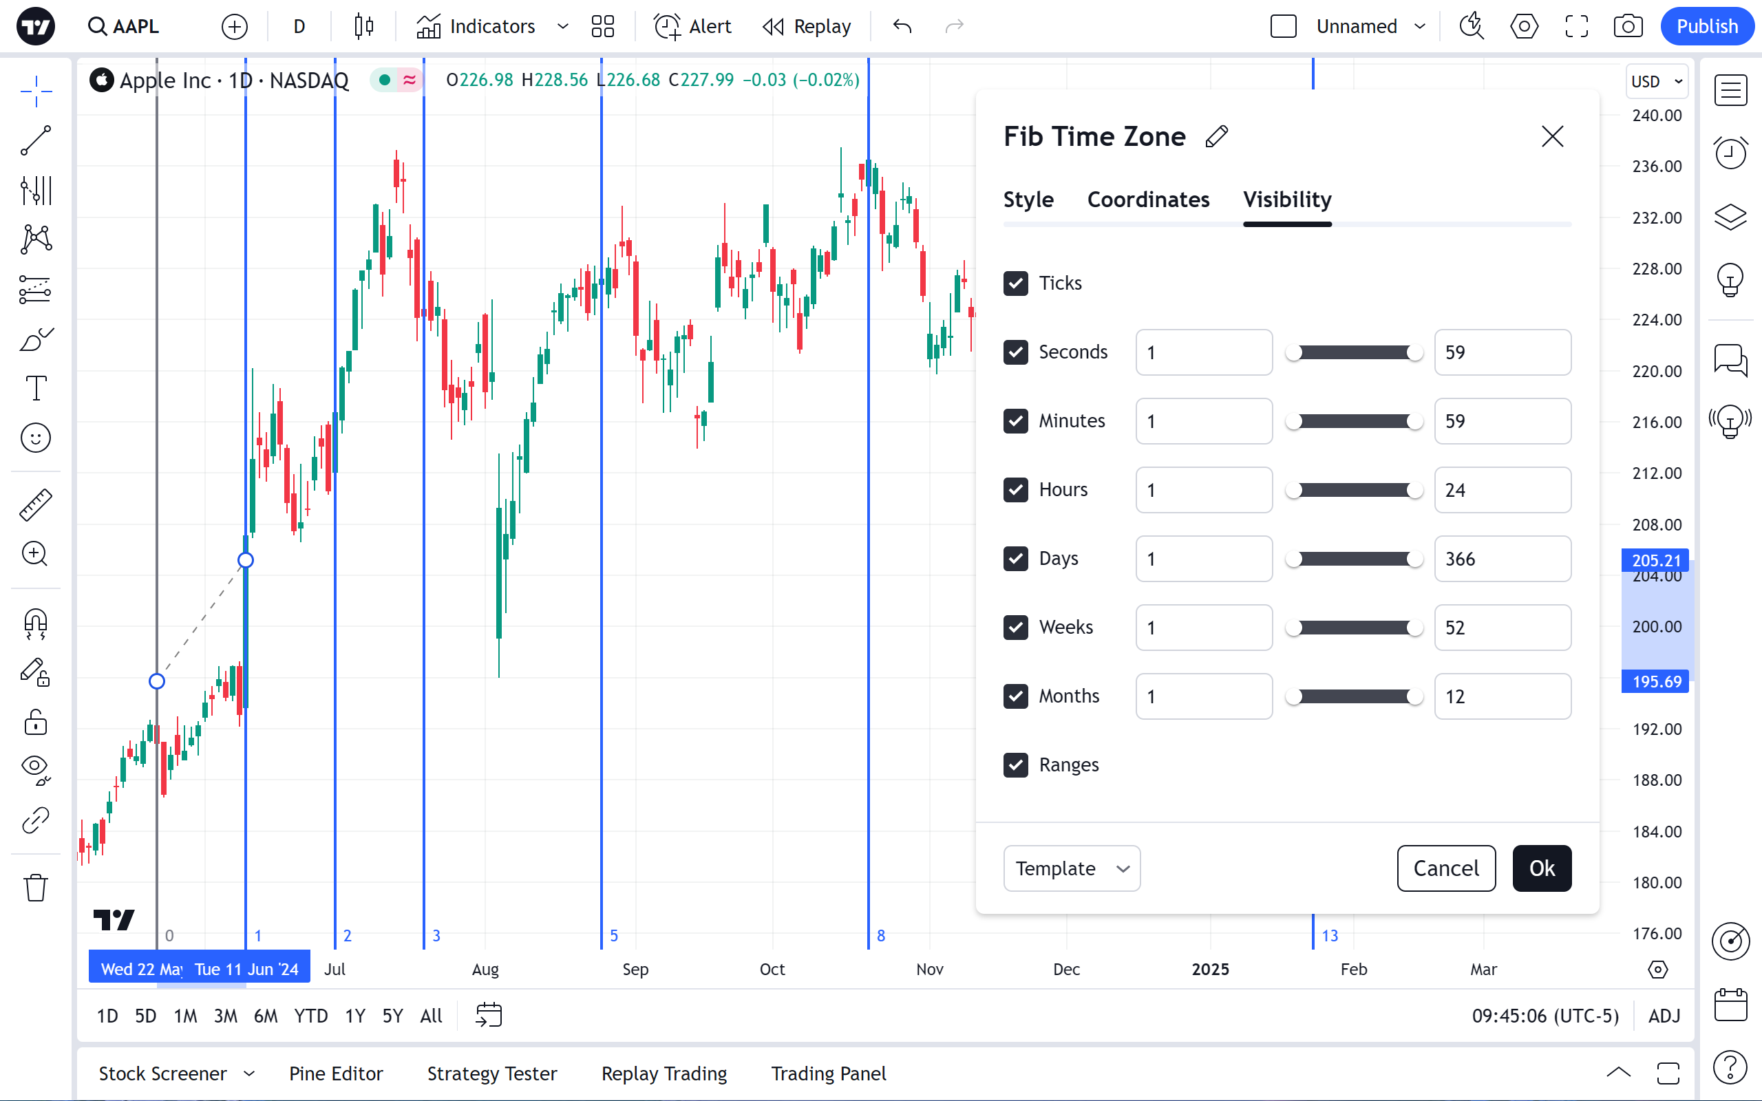The width and height of the screenshot is (1762, 1101).
Task: Uncheck the Ticks checkbox
Action: [x=1016, y=284]
